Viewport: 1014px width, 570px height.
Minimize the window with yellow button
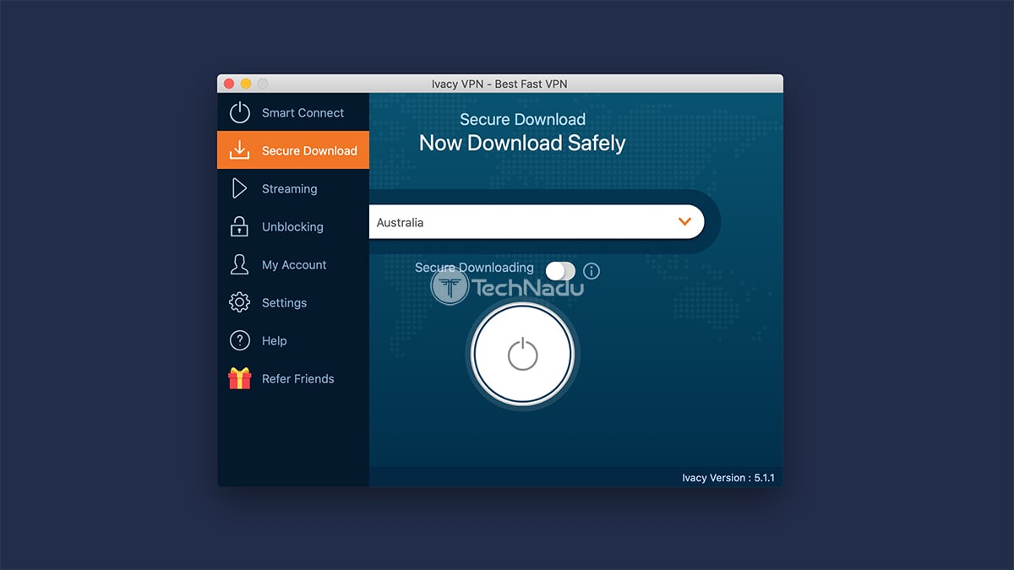click(246, 84)
